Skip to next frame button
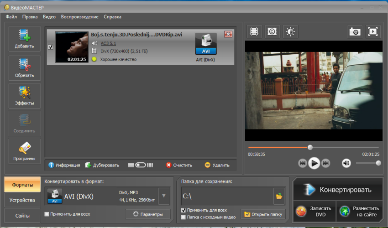This screenshot has width=388, height=228. [326, 163]
